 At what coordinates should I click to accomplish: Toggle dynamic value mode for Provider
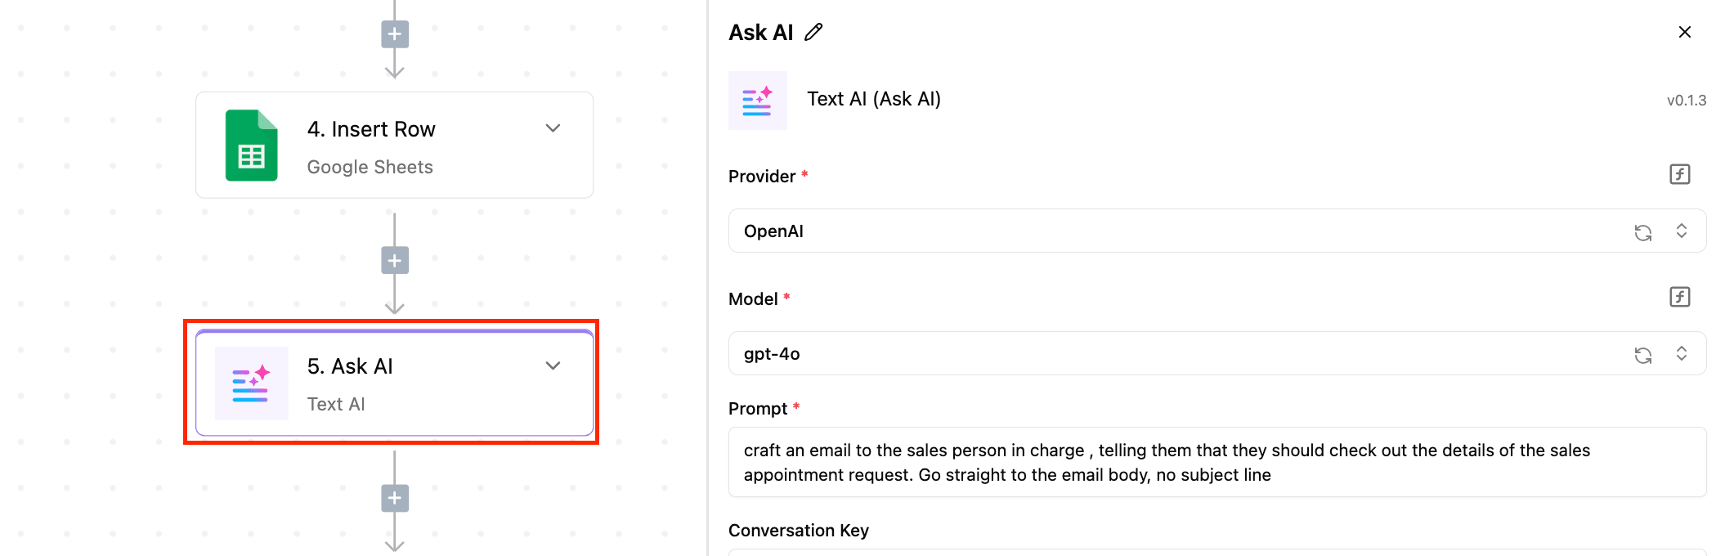click(x=1679, y=174)
